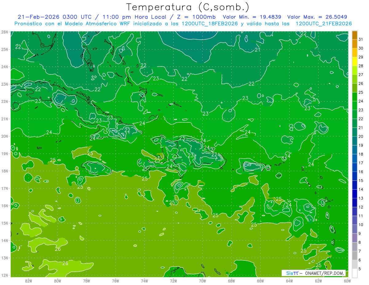
Task: Pick the purple legend swatch between 9 and 10
Action: point(355,229)
